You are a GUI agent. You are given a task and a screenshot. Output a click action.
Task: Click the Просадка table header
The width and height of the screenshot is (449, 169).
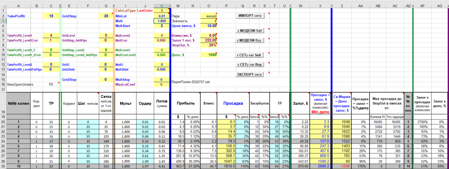(x=233, y=103)
